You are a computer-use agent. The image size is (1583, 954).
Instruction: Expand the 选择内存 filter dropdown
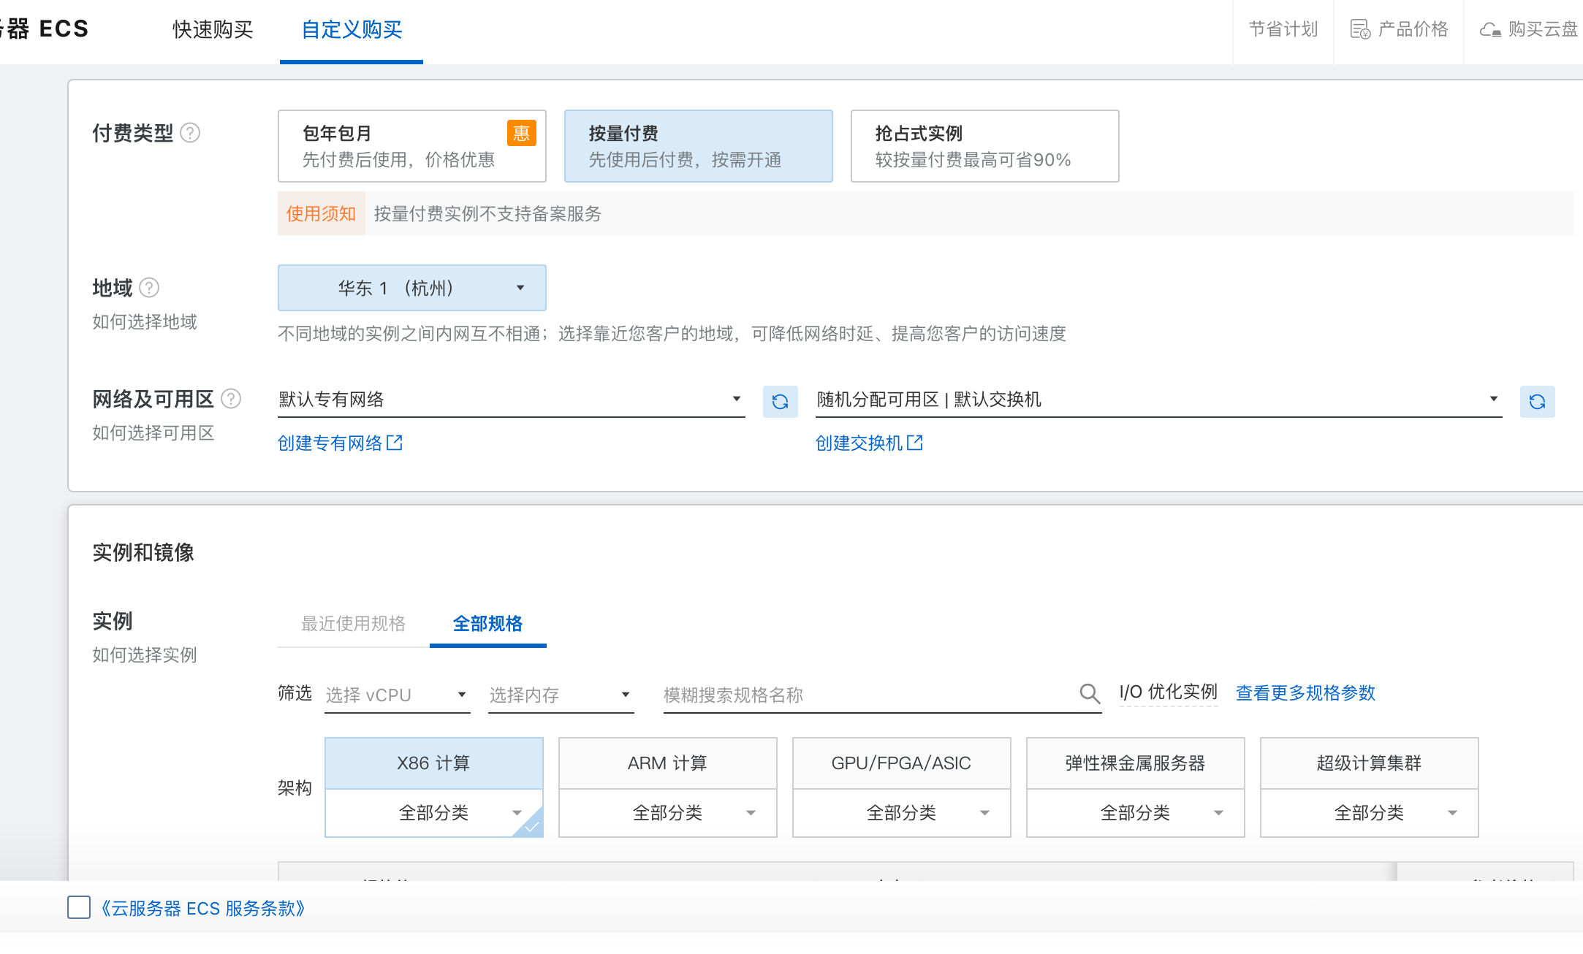pos(560,695)
